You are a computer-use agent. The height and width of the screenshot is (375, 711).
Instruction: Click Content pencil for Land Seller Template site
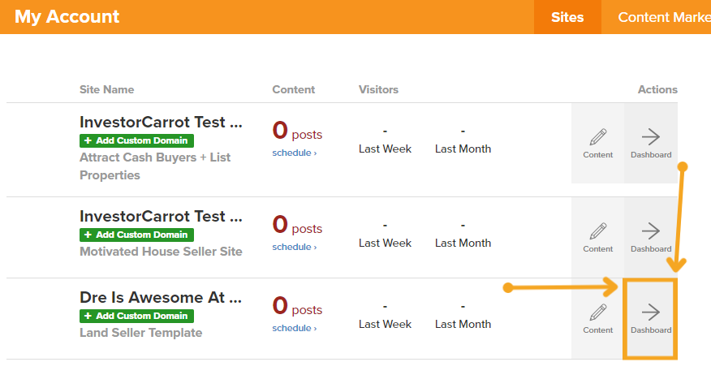point(597,319)
